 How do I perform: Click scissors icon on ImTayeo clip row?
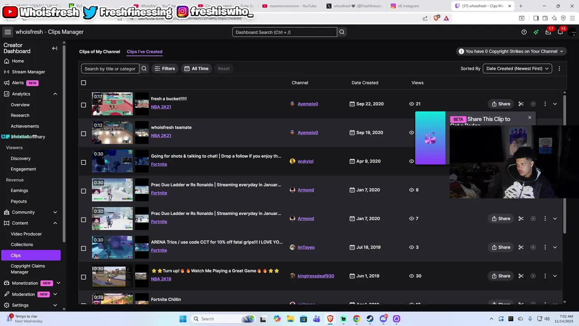coord(521,247)
